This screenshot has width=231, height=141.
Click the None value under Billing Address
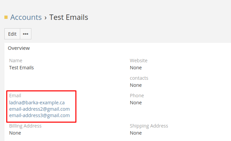(15, 133)
